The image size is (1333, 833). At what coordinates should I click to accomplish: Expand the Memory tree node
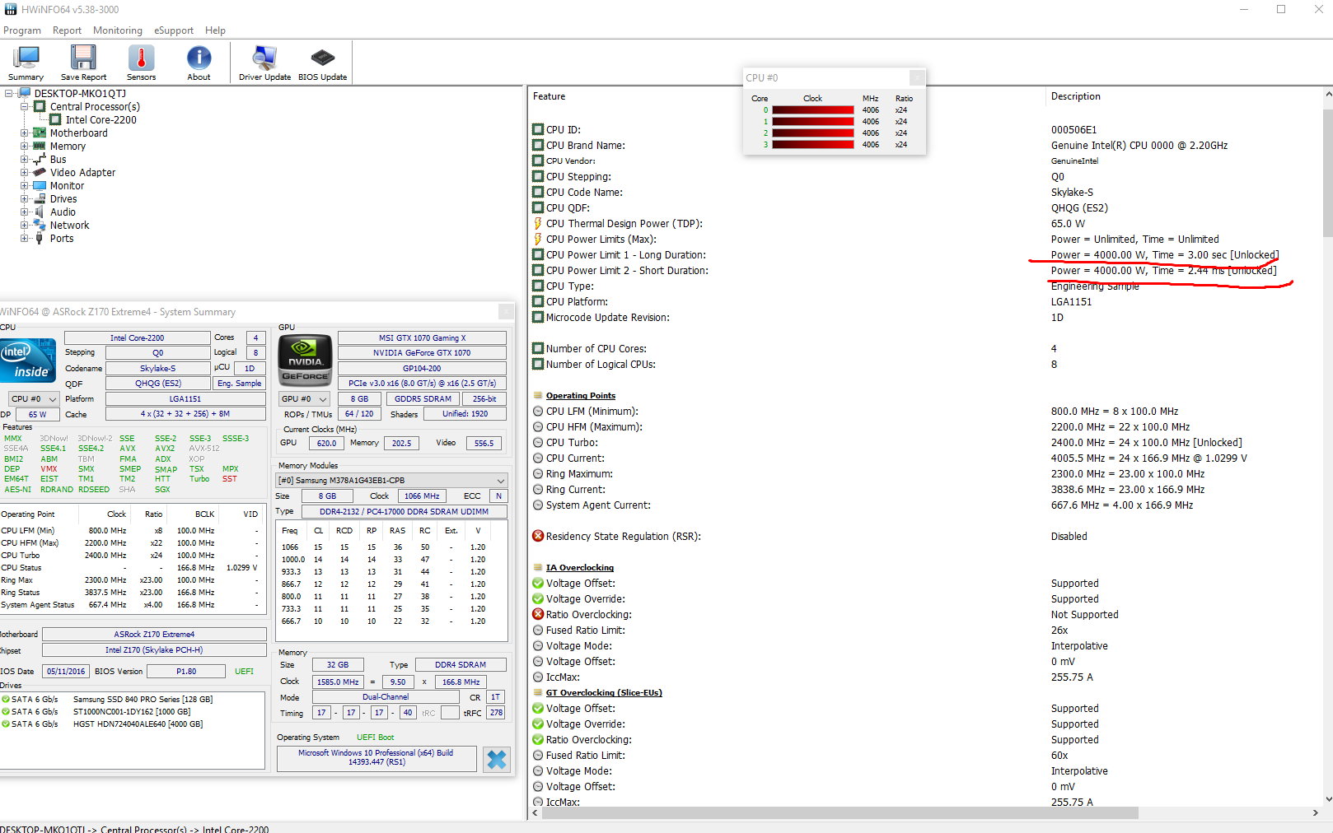[x=24, y=147]
